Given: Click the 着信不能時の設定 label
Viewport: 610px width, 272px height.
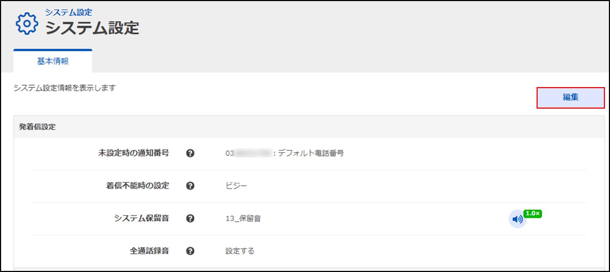Looking at the screenshot, I should [137, 186].
